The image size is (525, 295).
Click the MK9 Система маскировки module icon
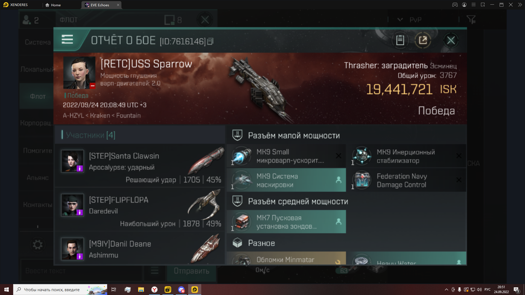pos(242,180)
